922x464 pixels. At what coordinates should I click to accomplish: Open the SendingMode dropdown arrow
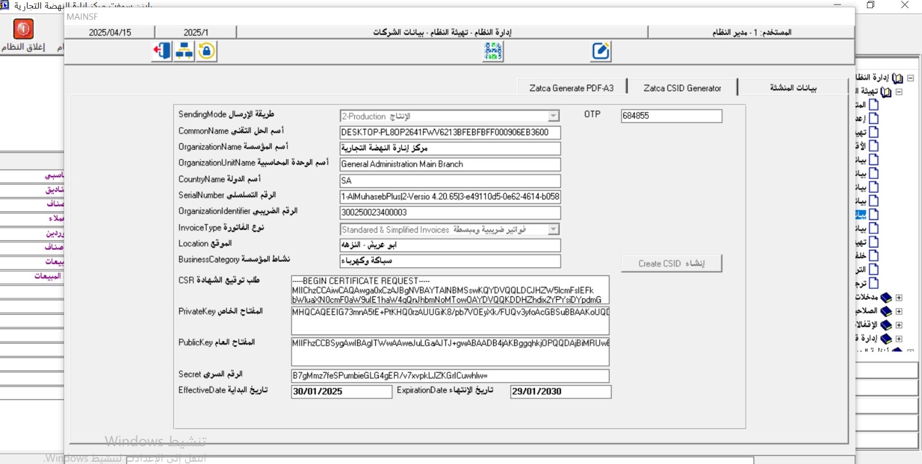(553, 116)
